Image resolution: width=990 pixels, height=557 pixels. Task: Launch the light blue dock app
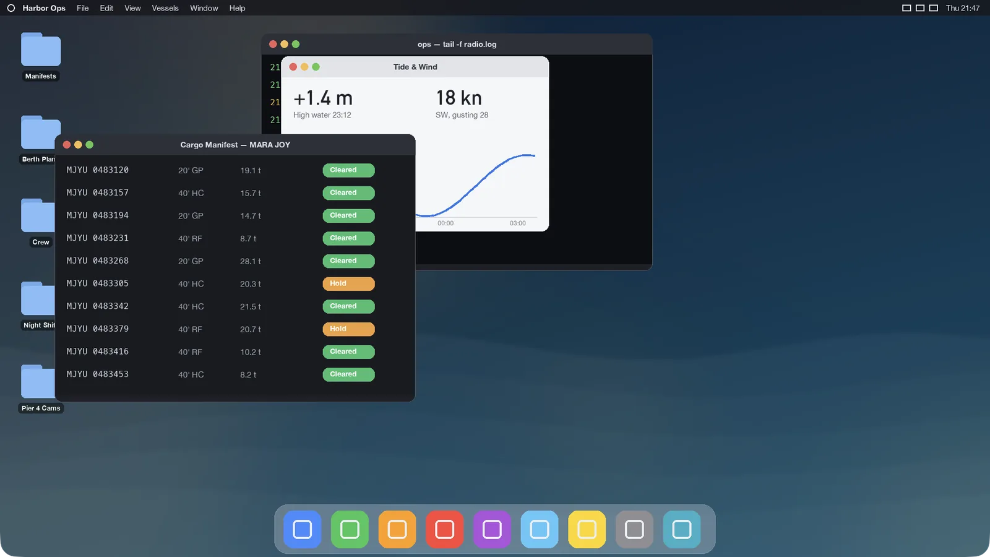pyautogui.click(x=540, y=529)
